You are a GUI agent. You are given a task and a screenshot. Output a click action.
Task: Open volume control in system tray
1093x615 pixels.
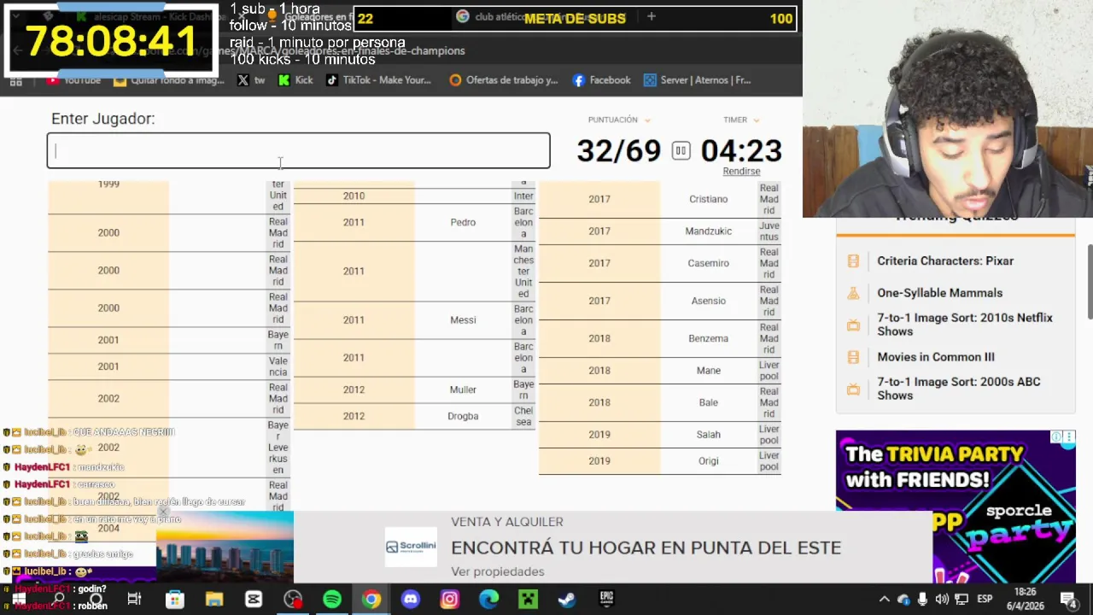pos(942,599)
